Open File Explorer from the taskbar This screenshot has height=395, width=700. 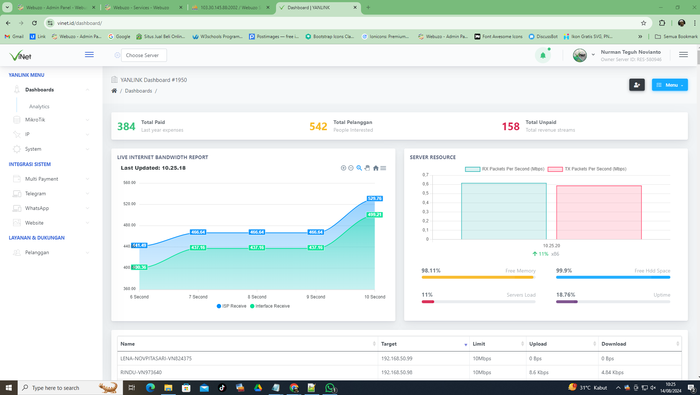[168, 388]
